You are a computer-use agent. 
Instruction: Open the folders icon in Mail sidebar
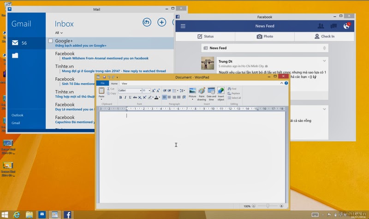15,55
